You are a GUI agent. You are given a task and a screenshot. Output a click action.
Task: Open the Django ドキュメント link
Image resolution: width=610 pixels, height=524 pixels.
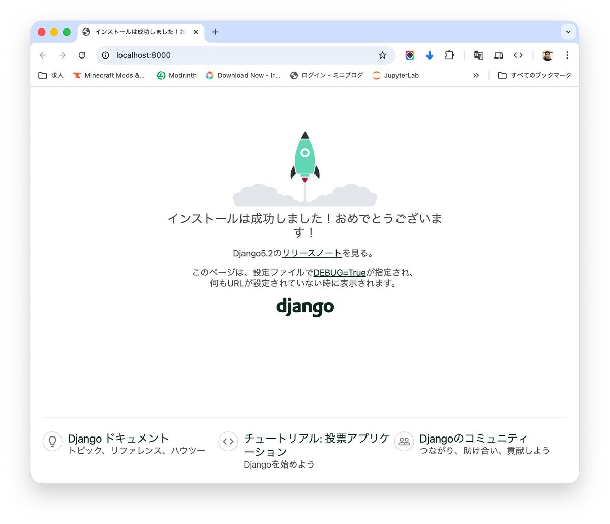point(118,439)
